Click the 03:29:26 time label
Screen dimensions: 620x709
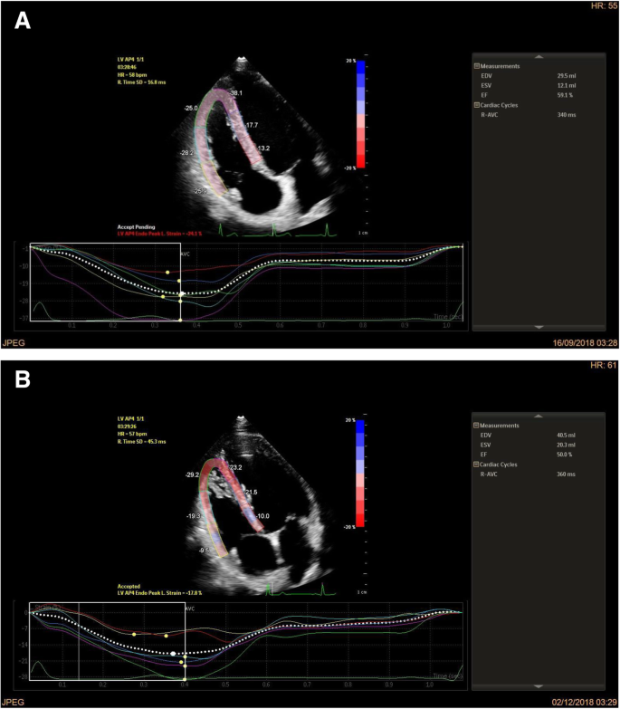tap(127, 426)
